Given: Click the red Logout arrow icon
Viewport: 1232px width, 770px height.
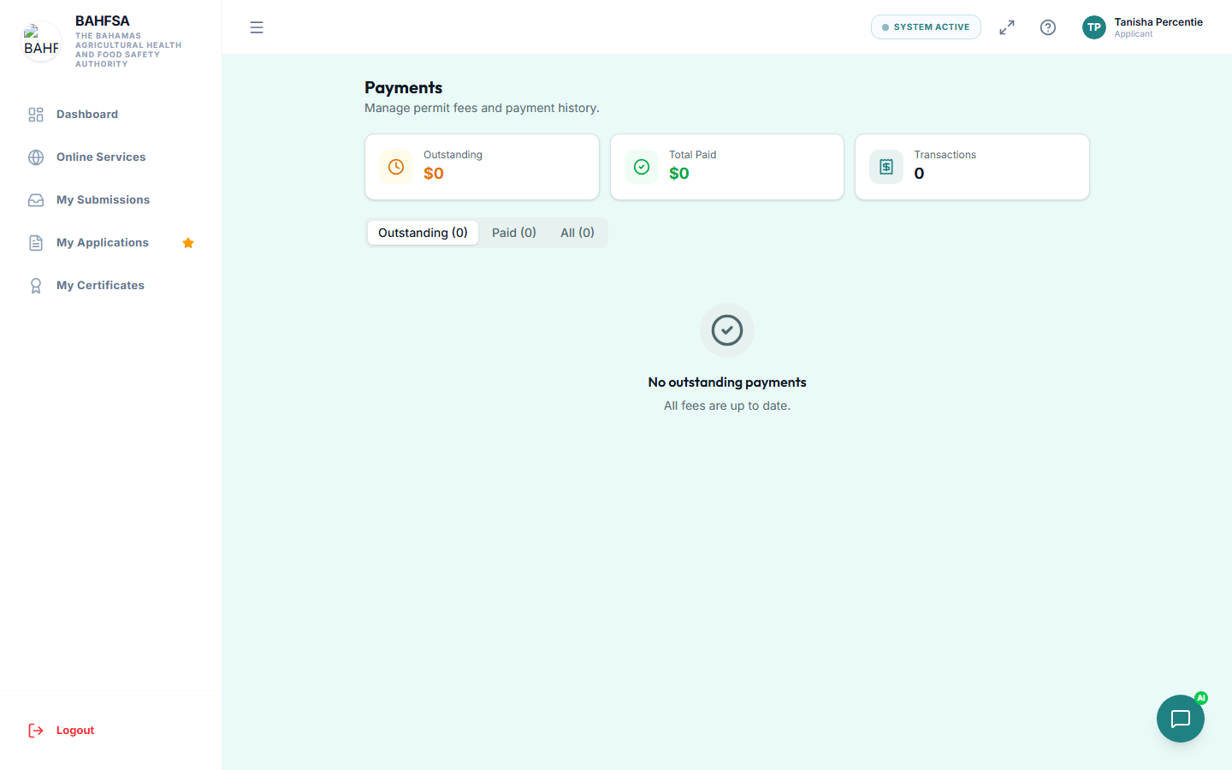Looking at the screenshot, I should 36,731.
